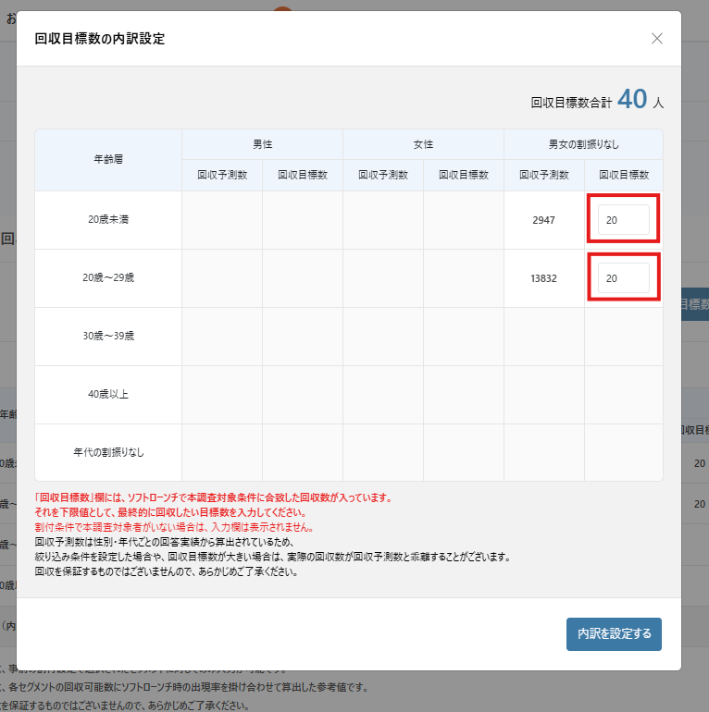Select the 男性 column header

262,144
